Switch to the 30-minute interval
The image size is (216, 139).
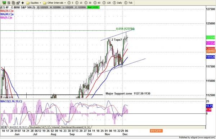88,3
